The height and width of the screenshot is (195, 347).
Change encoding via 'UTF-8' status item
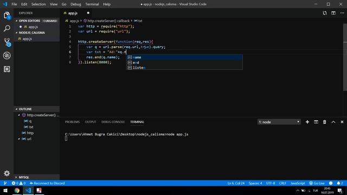pos(271,183)
